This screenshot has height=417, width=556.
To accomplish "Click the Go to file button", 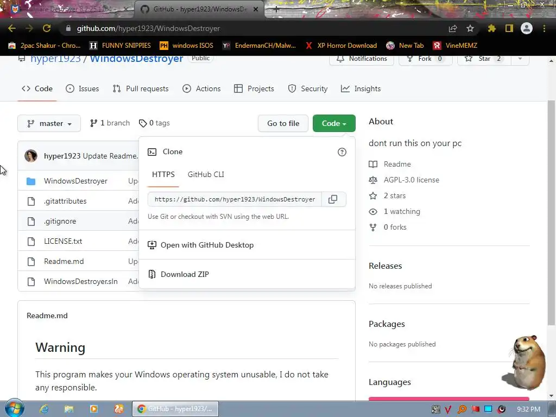I will [283, 123].
